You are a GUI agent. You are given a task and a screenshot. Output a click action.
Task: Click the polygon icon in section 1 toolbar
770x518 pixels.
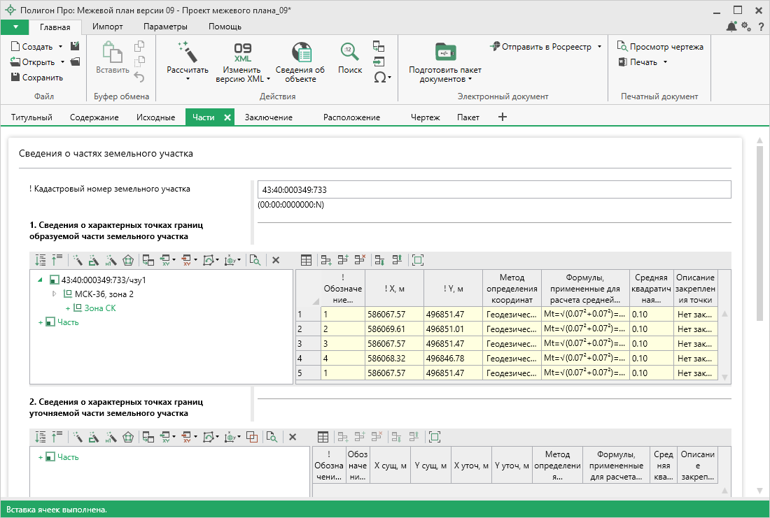click(x=127, y=260)
